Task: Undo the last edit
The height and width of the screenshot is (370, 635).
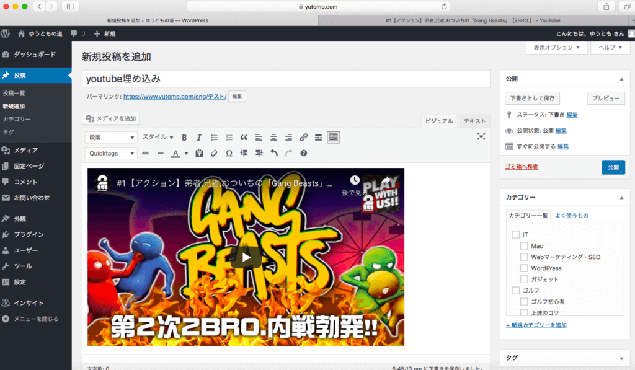Action: [x=274, y=153]
